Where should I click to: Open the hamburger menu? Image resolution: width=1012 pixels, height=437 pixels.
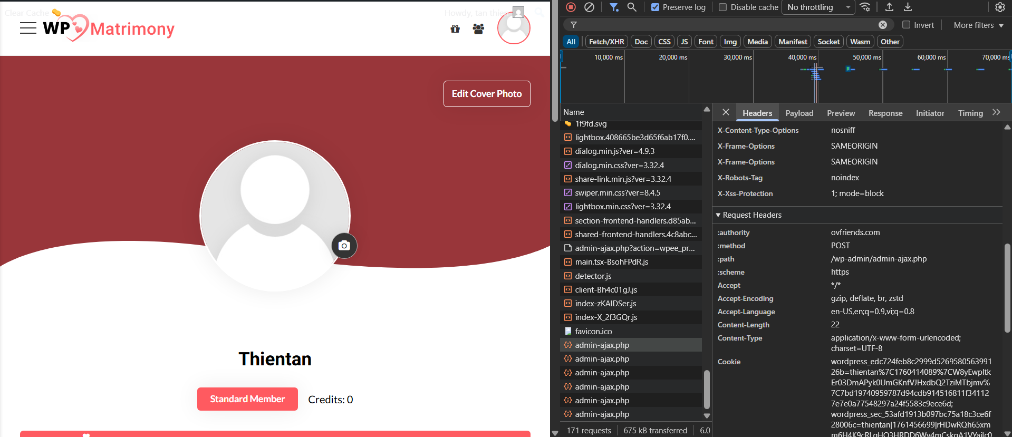click(28, 28)
